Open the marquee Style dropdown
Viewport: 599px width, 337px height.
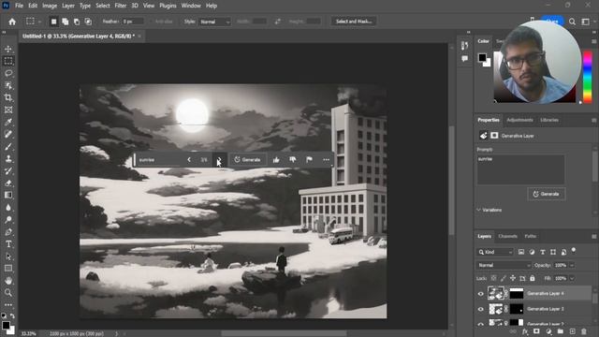[x=214, y=22]
